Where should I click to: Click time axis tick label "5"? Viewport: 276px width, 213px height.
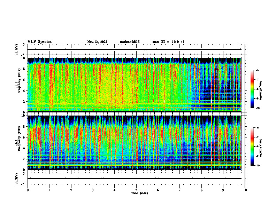click(136, 190)
